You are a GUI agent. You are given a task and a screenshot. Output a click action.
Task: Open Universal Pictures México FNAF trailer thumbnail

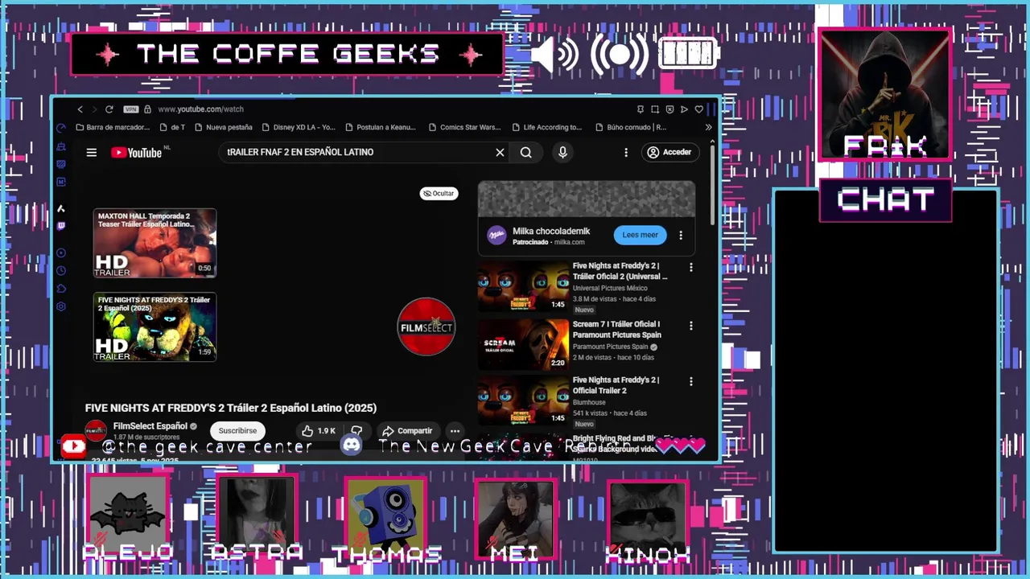[523, 286]
